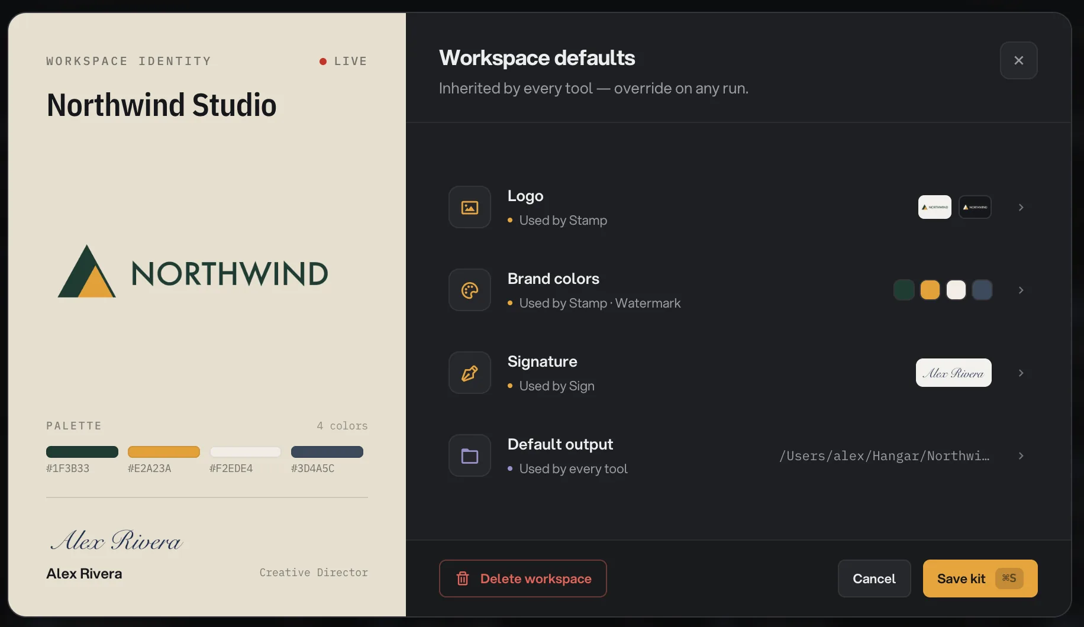
Task: Click the #3D4A5C palette bar
Action: pyautogui.click(x=327, y=452)
